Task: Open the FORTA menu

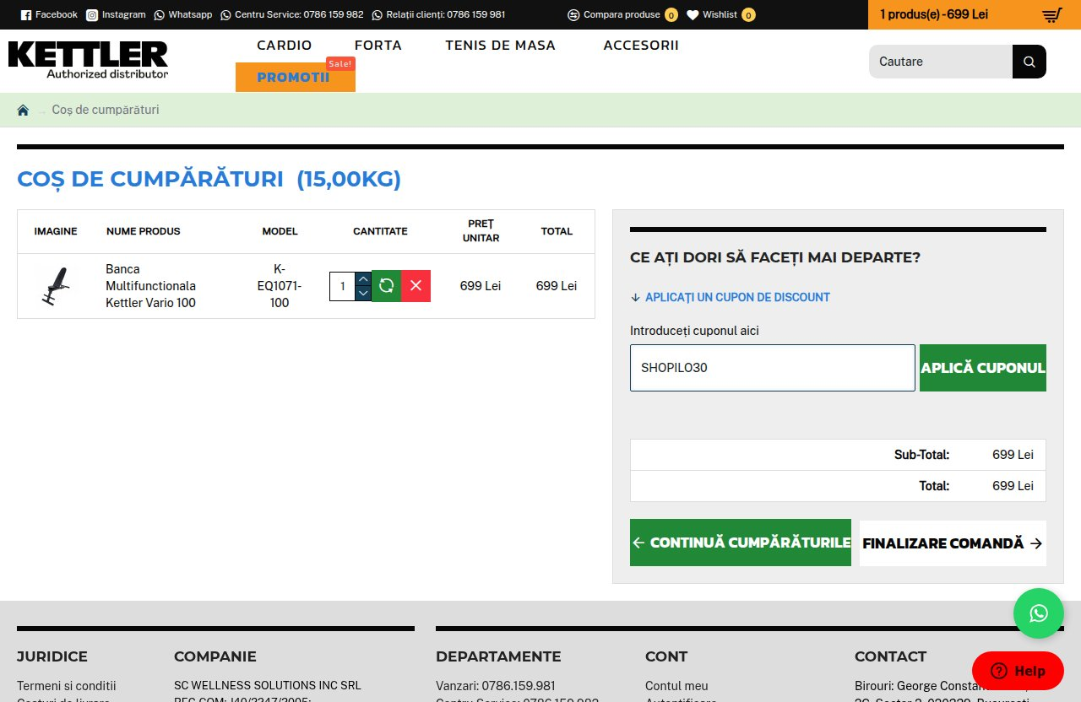Action: pyautogui.click(x=378, y=46)
